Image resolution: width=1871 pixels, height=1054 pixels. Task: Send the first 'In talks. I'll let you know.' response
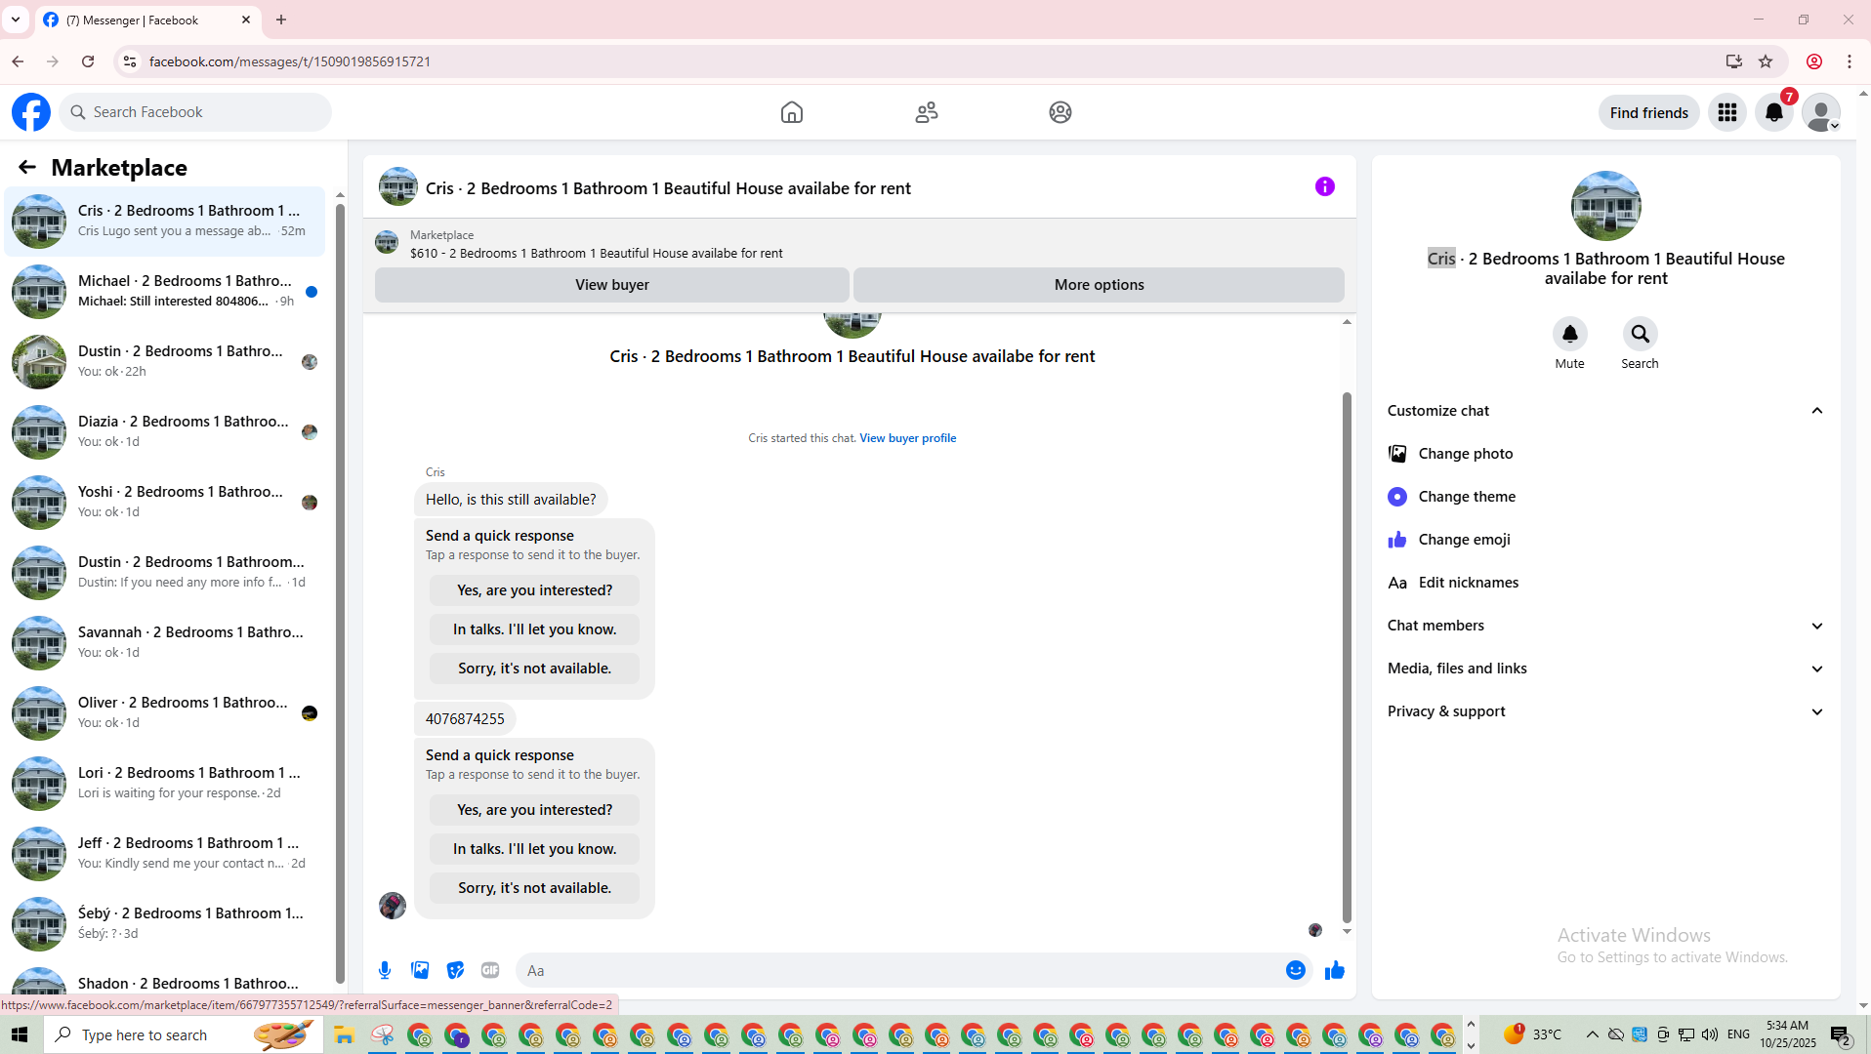[535, 629]
